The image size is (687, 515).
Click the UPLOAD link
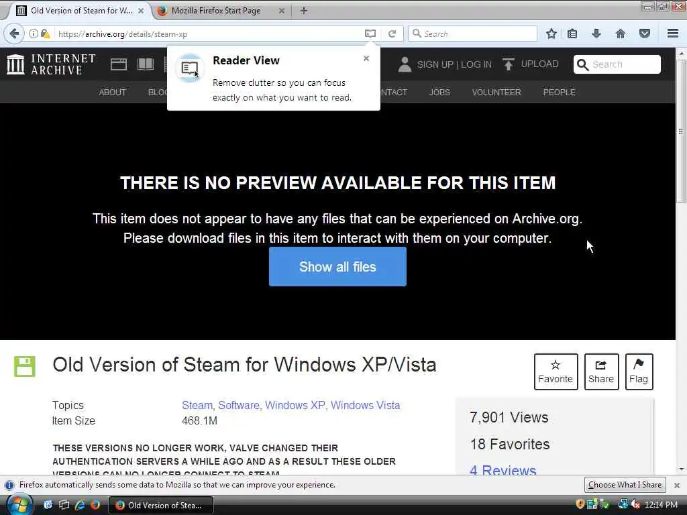(x=540, y=64)
